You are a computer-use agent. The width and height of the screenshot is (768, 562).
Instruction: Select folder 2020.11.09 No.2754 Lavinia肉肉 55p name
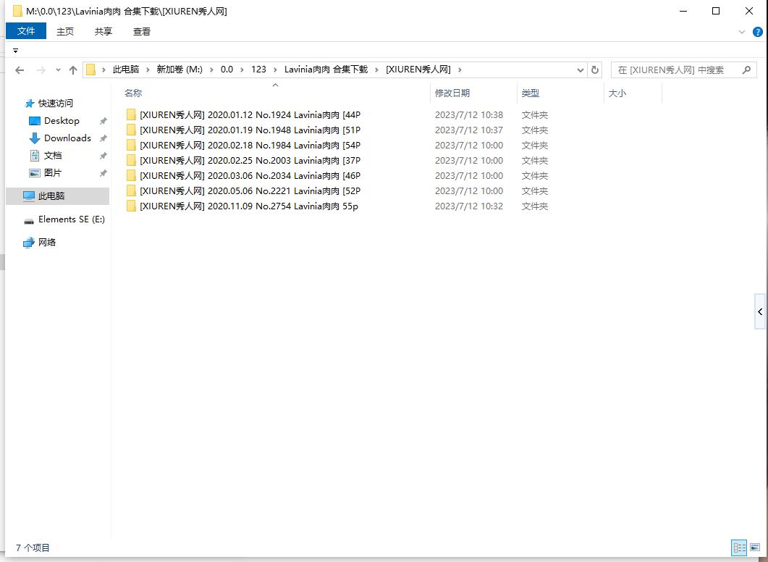[x=249, y=206]
